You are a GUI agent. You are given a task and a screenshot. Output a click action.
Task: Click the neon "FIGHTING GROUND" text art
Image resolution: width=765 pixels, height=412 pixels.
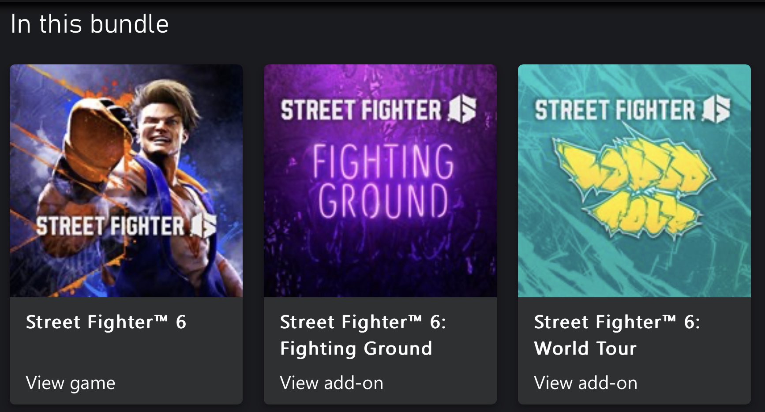pyautogui.click(x=383, y=181)
